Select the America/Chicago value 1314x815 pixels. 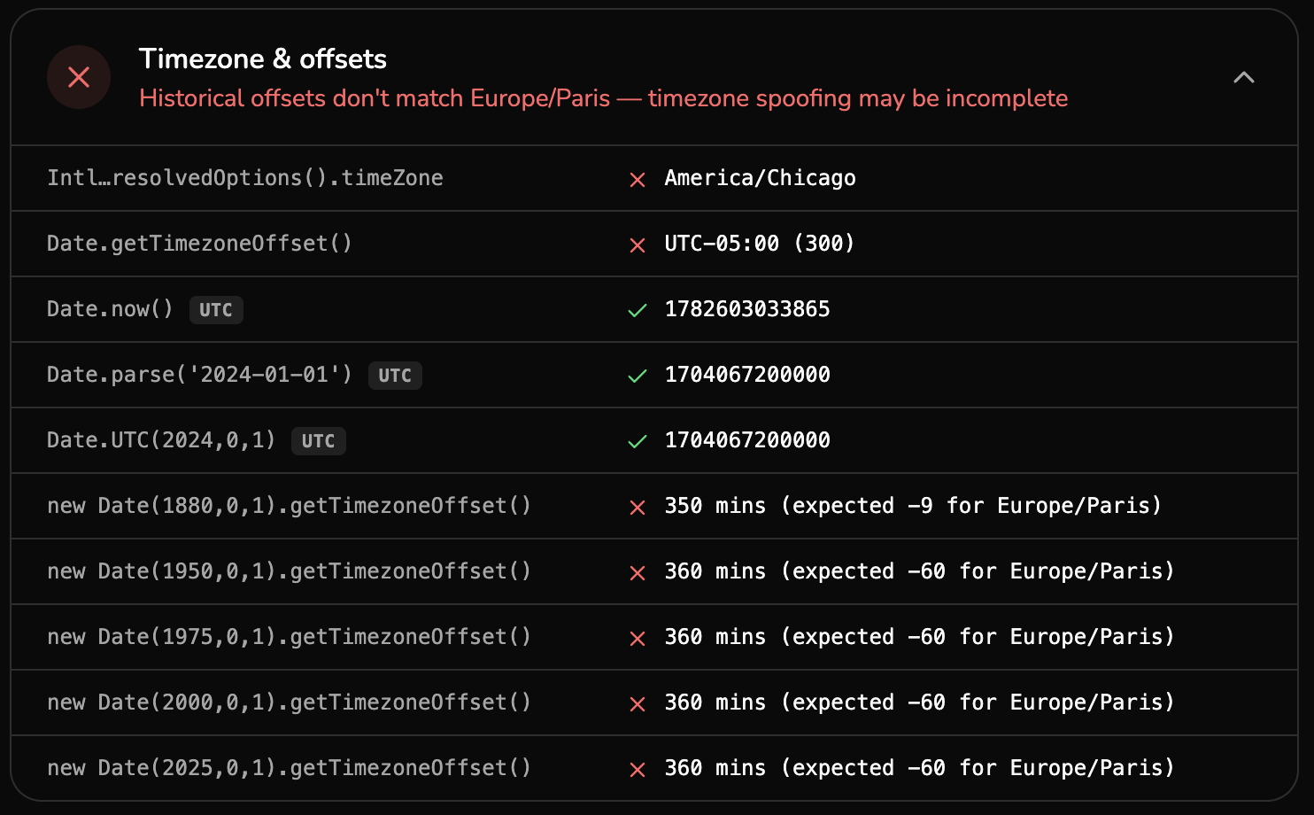coord(761,178)
